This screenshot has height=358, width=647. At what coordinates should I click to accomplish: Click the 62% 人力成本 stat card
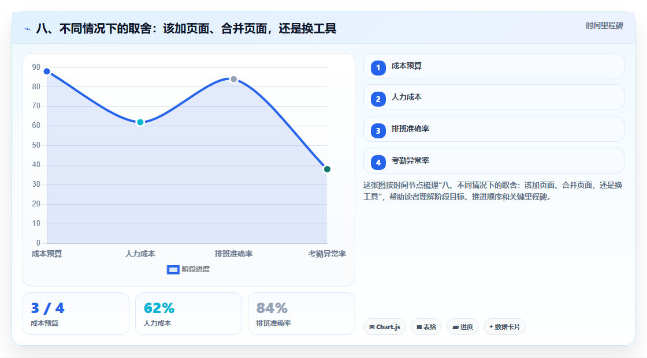click(188, 314)
